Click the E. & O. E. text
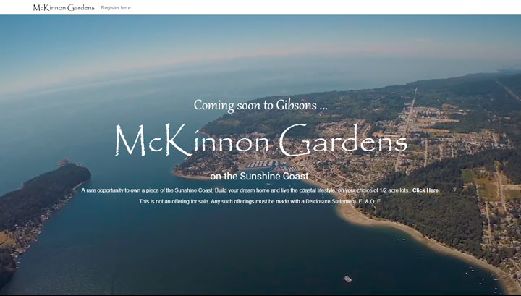 click(369, 201)
